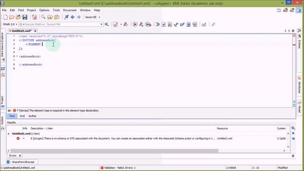Click the Open/Find Resource folder icon
The width and height of the screenshot is (304, 171).
point(57,17)
